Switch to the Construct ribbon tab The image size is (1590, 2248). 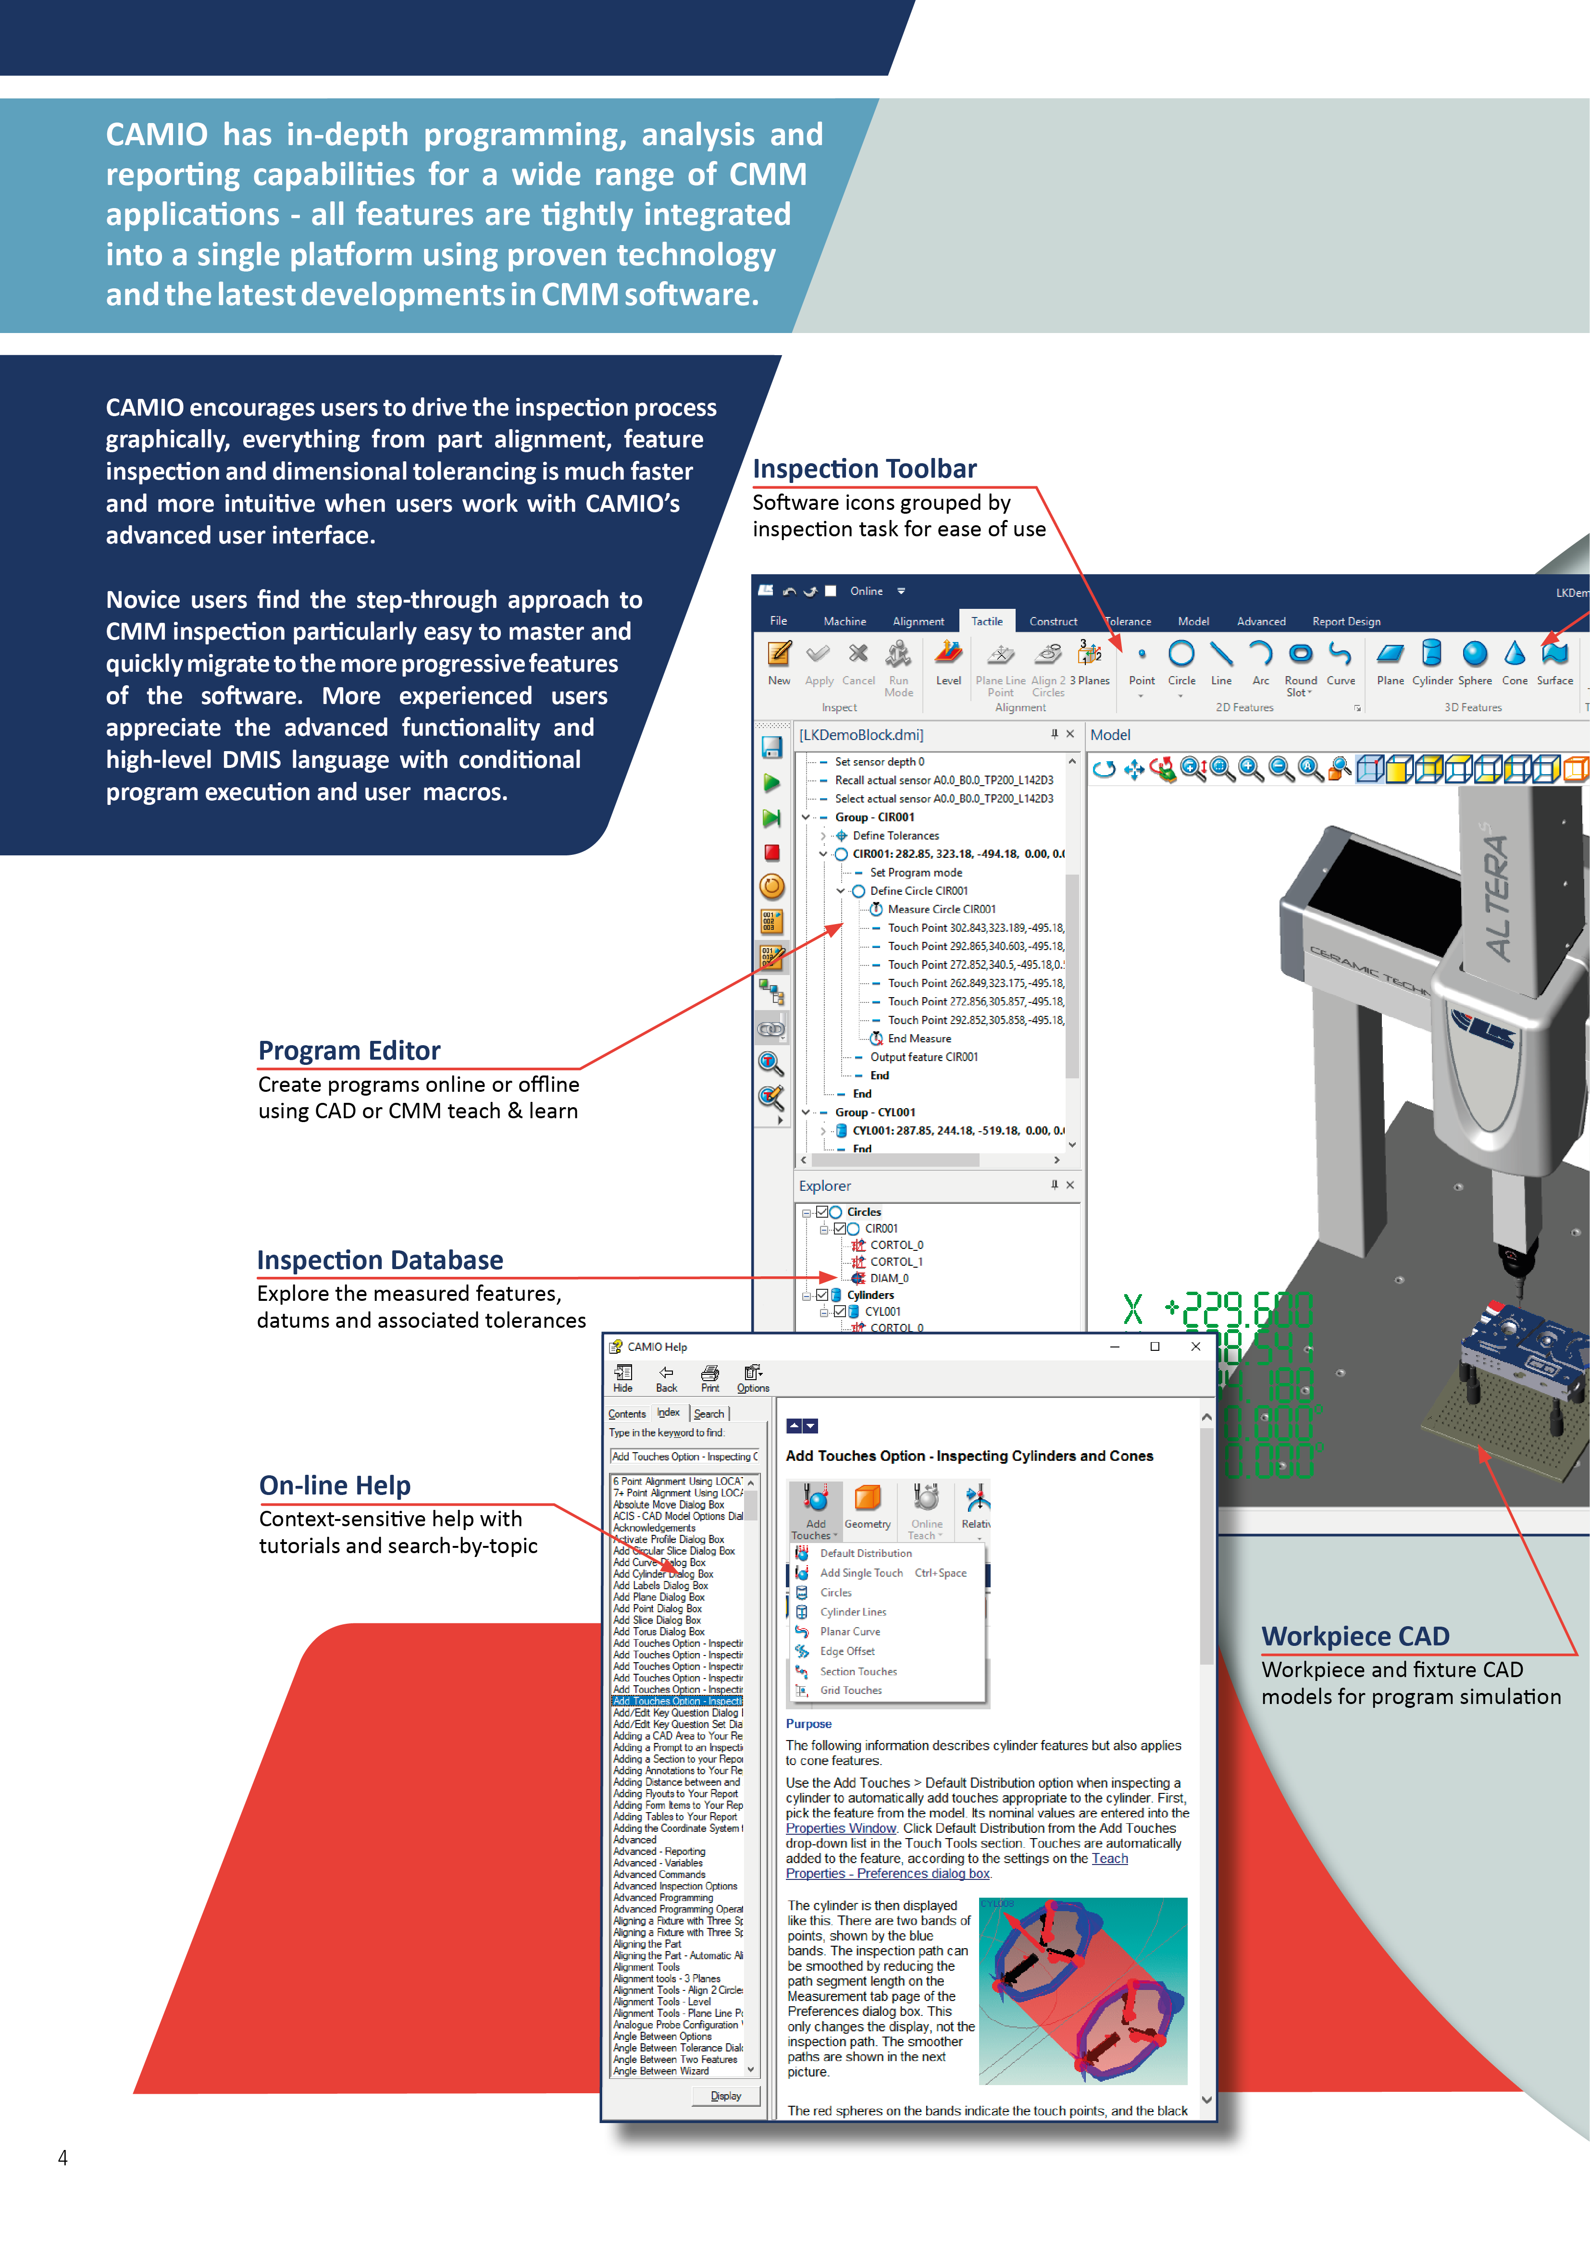point(1054,621)
